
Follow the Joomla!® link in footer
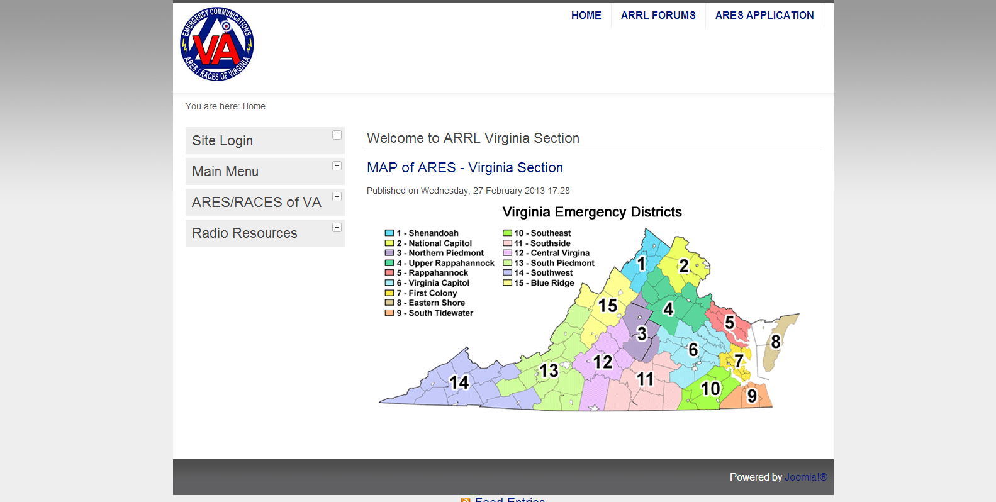tap(806, 477)
